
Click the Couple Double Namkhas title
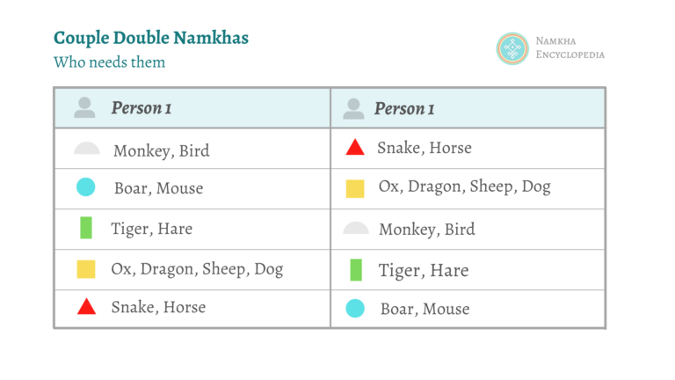click(151, 38)
